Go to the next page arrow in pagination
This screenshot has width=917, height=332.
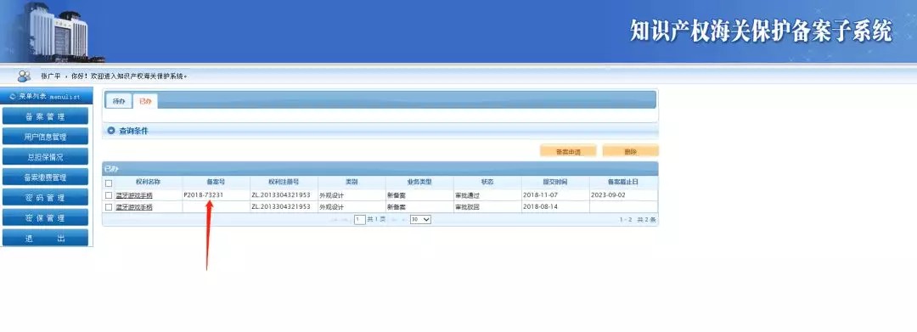pos(393,220)
